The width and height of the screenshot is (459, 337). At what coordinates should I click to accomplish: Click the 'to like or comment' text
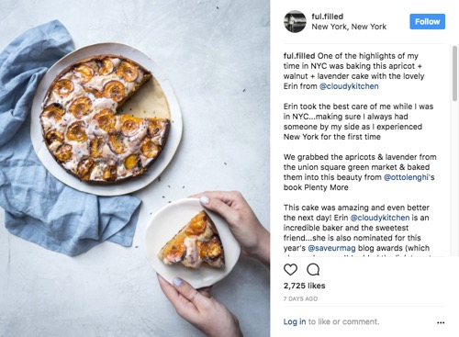click(343, 321)
